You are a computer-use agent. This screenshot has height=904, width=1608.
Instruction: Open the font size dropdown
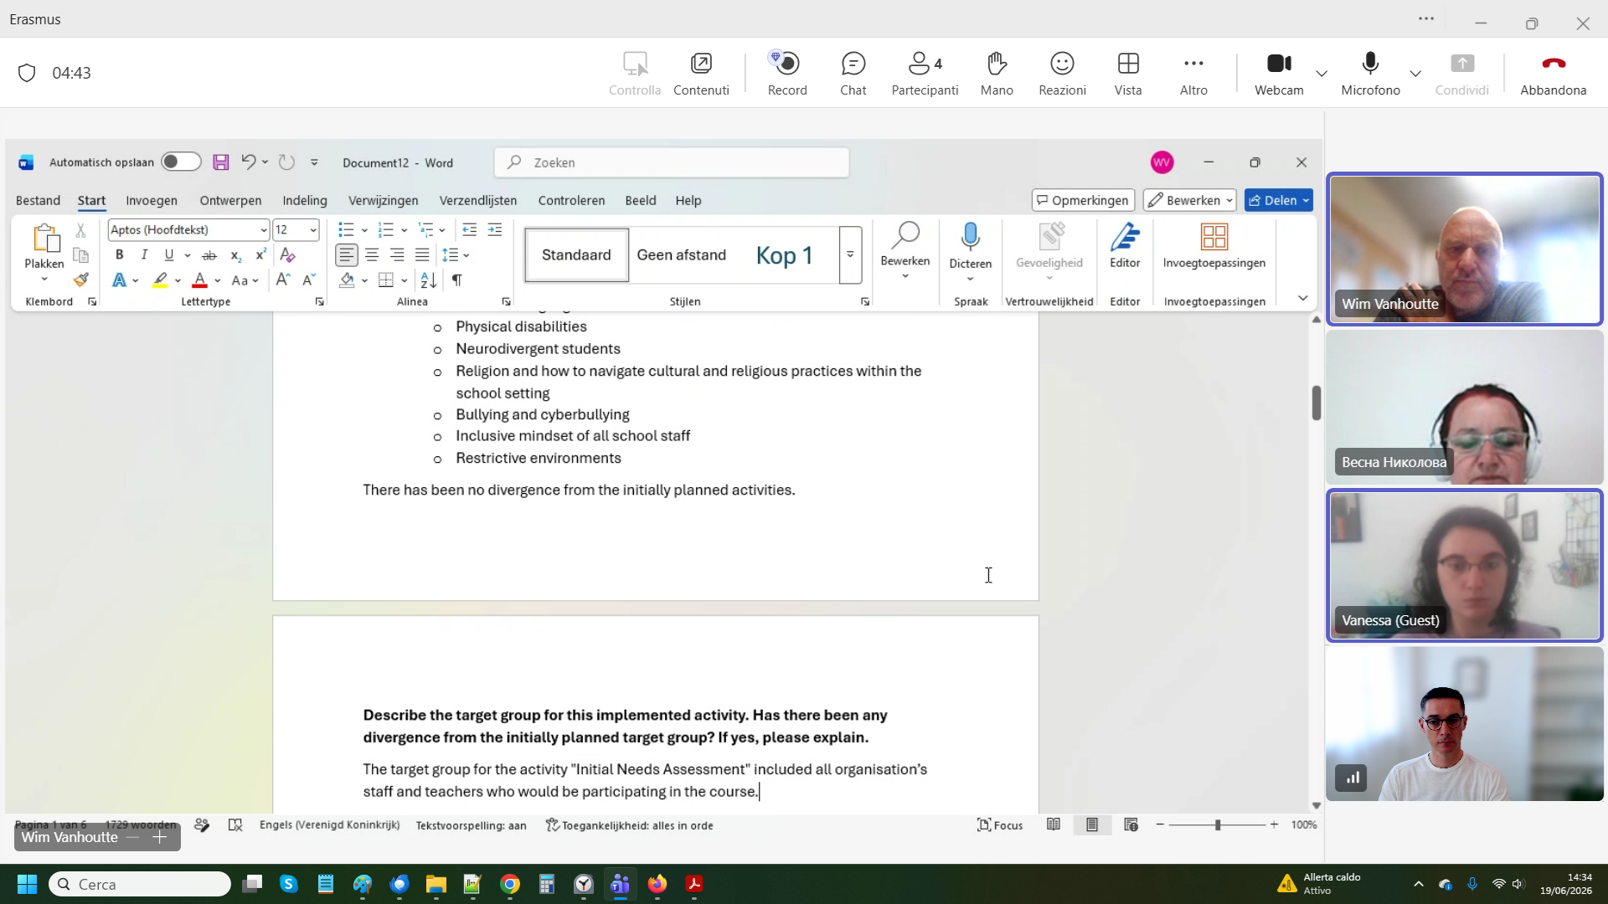(x=313, y=229)
